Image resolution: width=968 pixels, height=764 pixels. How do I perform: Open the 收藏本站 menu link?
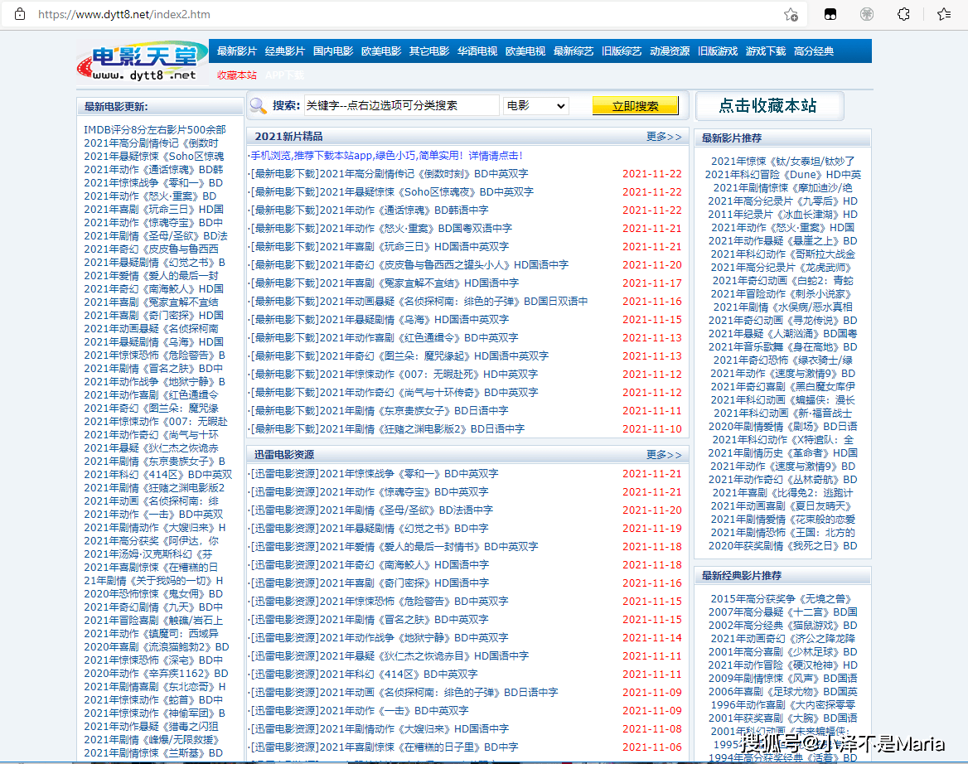pos(235,75)
